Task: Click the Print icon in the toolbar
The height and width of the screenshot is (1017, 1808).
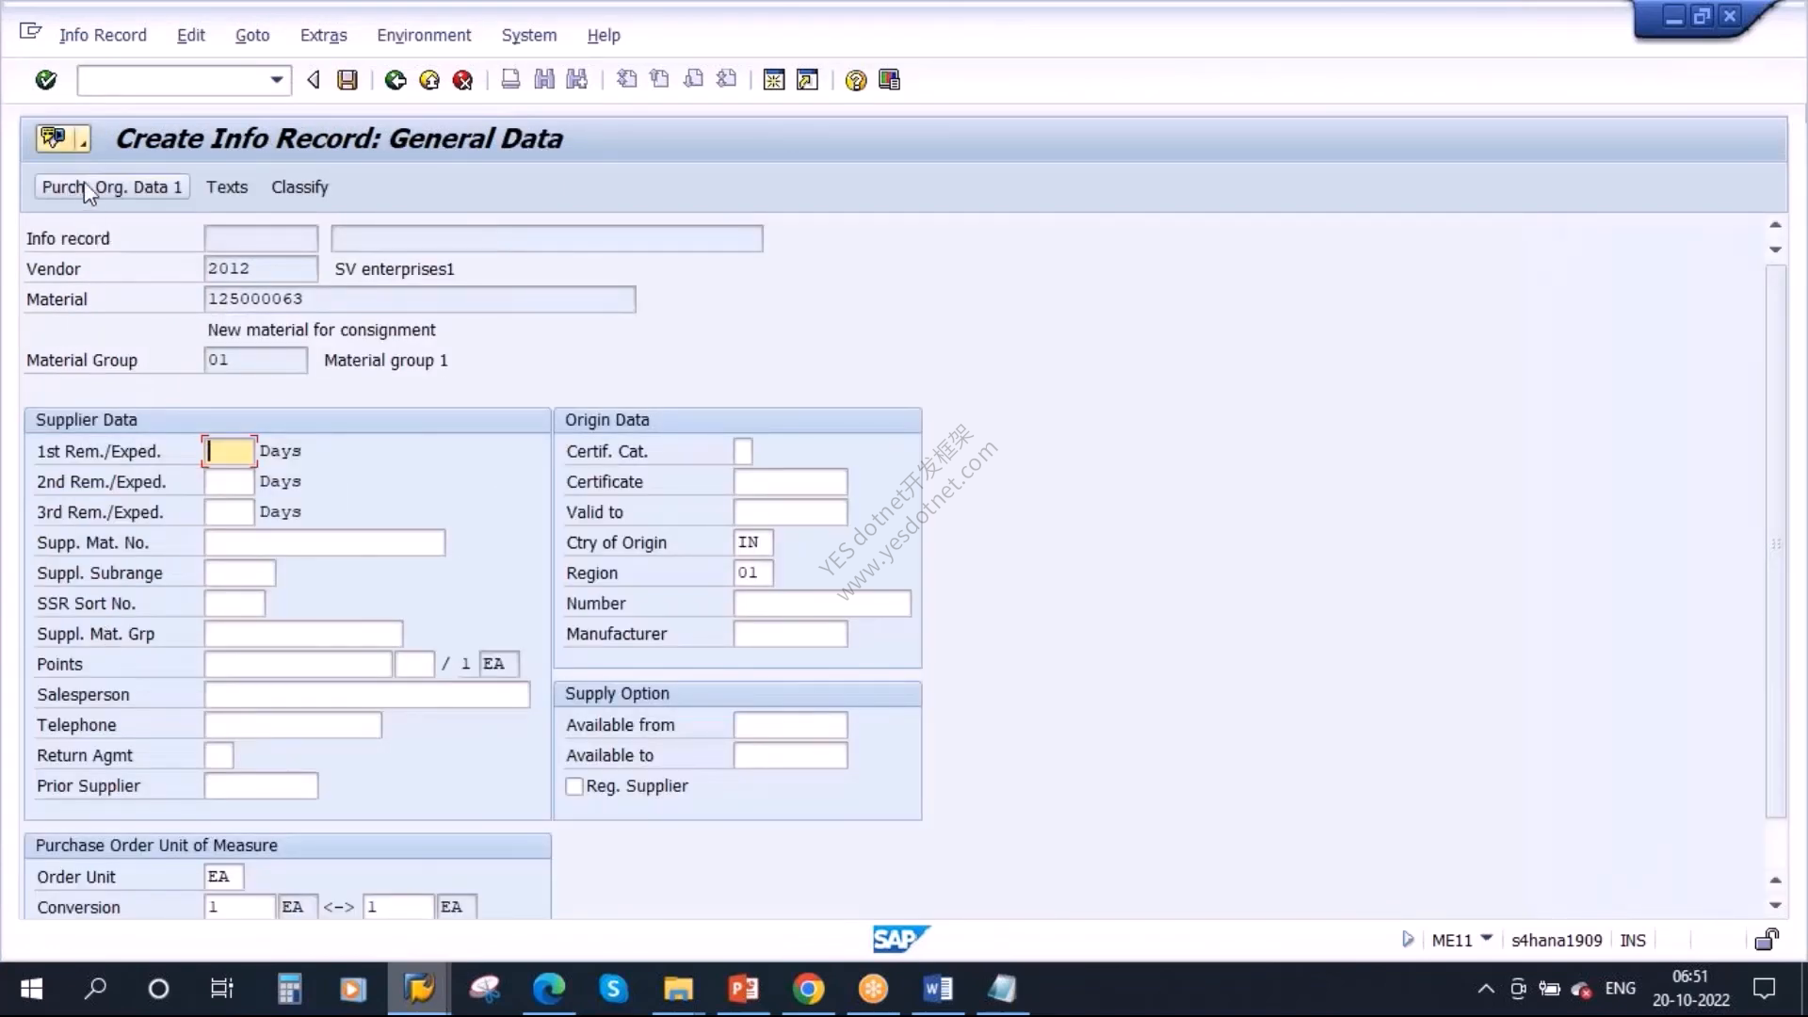Action: (510, 80)
